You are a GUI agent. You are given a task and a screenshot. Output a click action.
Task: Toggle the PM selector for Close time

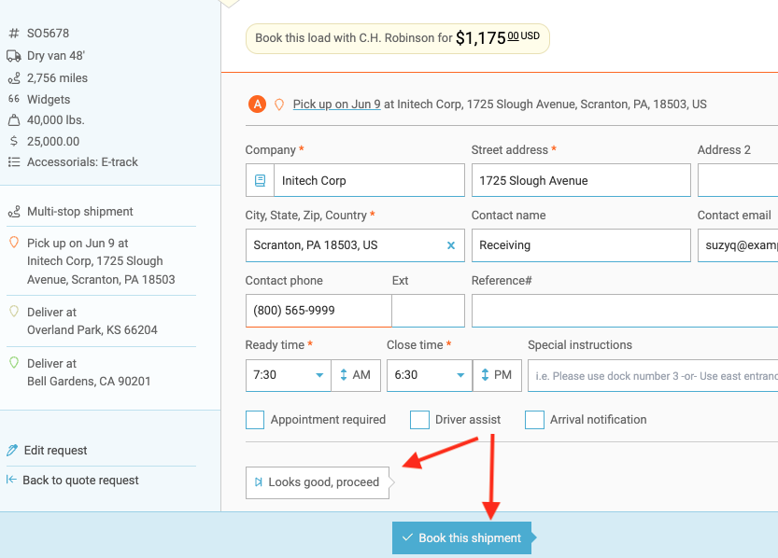tap(497, 375)
